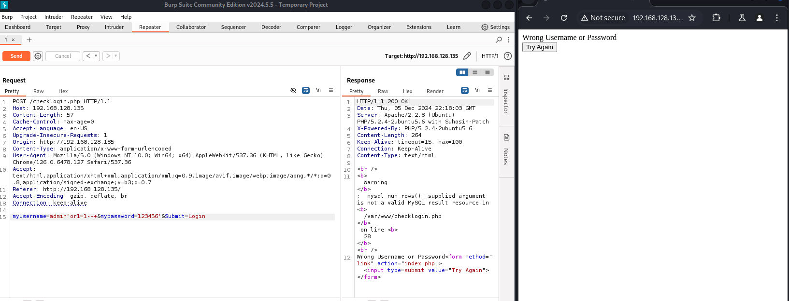Image resolution: width=789 pixels, height=301 pixels.
Task: Switch to the Proxy tab
Action: point(83,27)
